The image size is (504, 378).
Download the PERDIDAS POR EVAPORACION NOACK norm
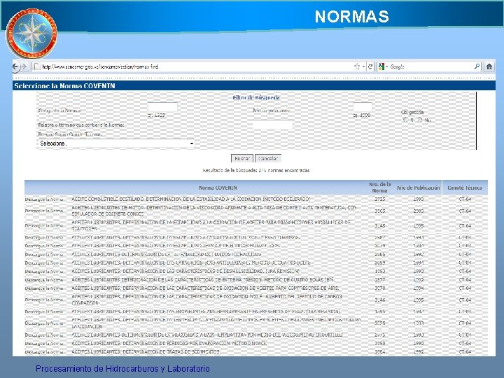pos(44,344)
